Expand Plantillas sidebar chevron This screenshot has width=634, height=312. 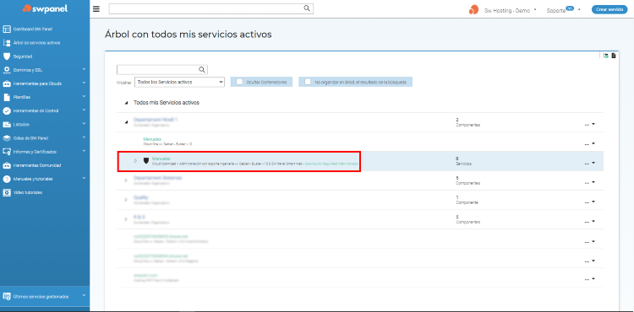coord(84,97)
